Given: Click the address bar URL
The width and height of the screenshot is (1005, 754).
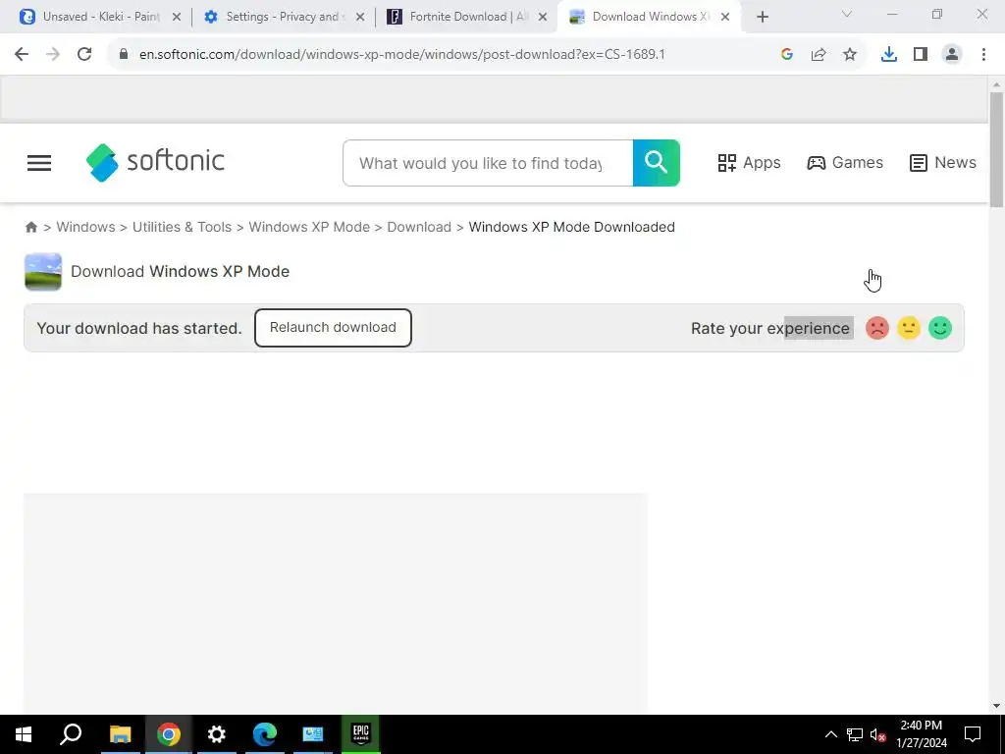Looking at the screenshot, I should click(401, 55).
